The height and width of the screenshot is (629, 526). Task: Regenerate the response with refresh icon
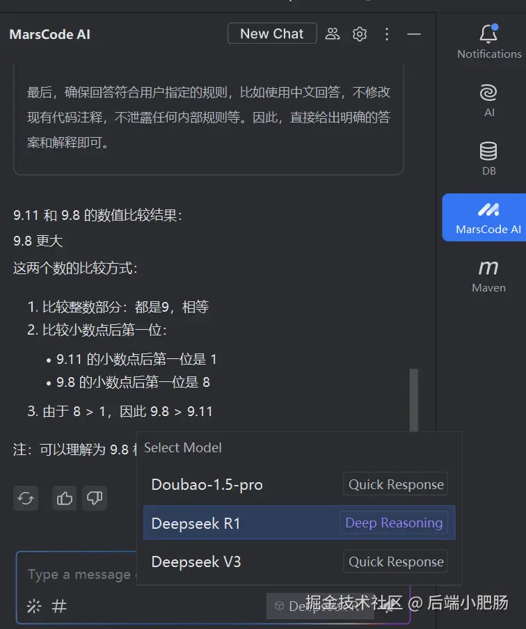click(26, 498)
